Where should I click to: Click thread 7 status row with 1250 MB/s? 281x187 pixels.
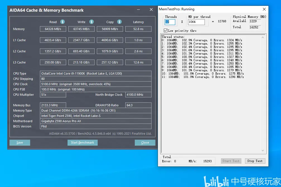[202, 63]
